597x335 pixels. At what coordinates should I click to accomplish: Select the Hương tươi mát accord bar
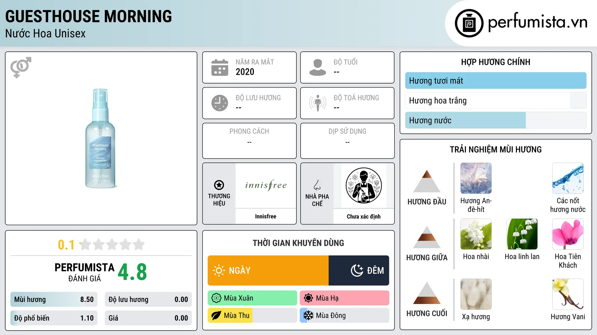tap(496, 81)
